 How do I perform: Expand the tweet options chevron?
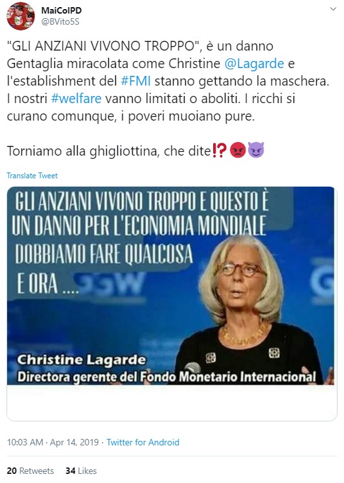click(333, 9)
